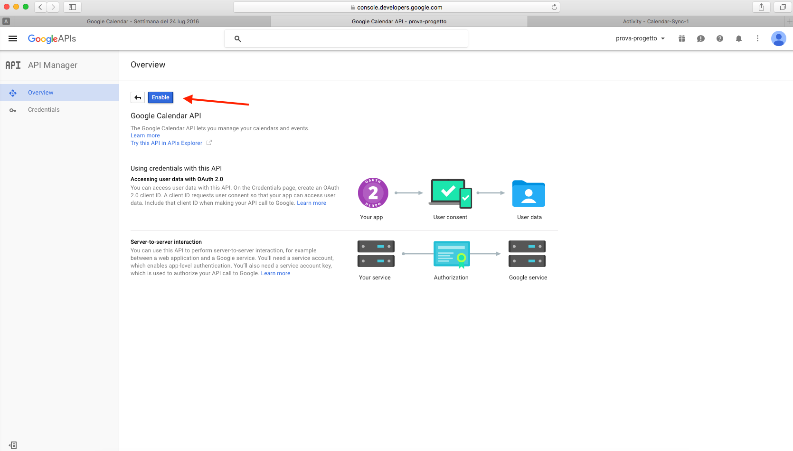Open the help question mark icon
This screenshot has height=451, width=793.
point(720,38)
